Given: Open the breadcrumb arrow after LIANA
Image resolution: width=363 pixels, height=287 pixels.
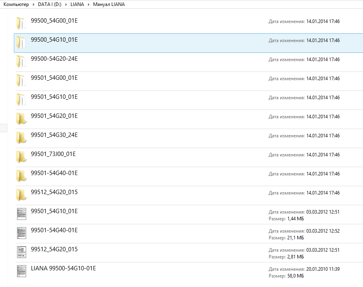Looking at the screenshot, I should 88,4.
